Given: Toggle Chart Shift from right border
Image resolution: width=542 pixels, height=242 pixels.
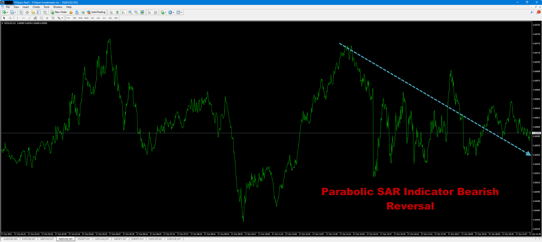Looking at the screenshot, I should pos(155,12).
